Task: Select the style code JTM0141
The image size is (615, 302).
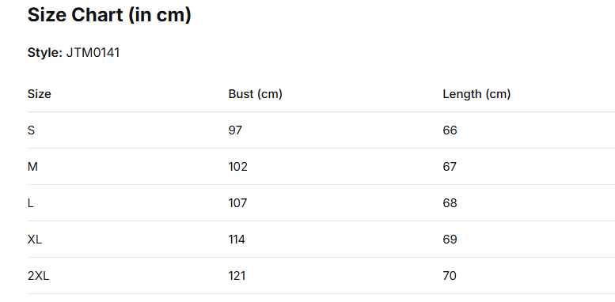Action: coord(93,52)
